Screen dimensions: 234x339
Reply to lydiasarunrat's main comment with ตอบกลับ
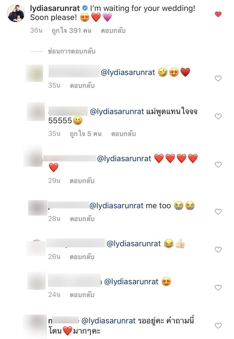pyautogui.click(x=113, y=31)
